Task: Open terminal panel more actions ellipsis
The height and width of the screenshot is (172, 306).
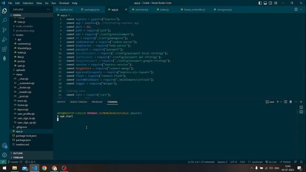Action: click(296, 102)
